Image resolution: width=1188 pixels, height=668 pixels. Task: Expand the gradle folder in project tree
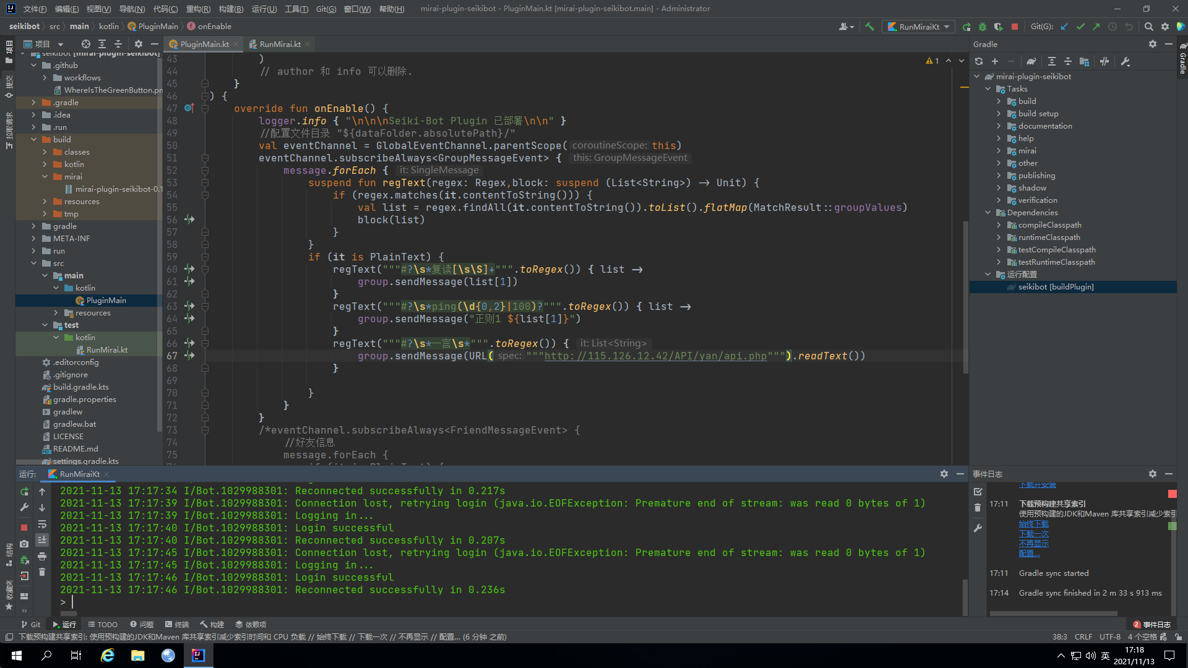pos(33,226)
